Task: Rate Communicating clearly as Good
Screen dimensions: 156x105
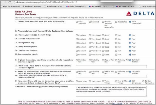Action: coord(103,54)
